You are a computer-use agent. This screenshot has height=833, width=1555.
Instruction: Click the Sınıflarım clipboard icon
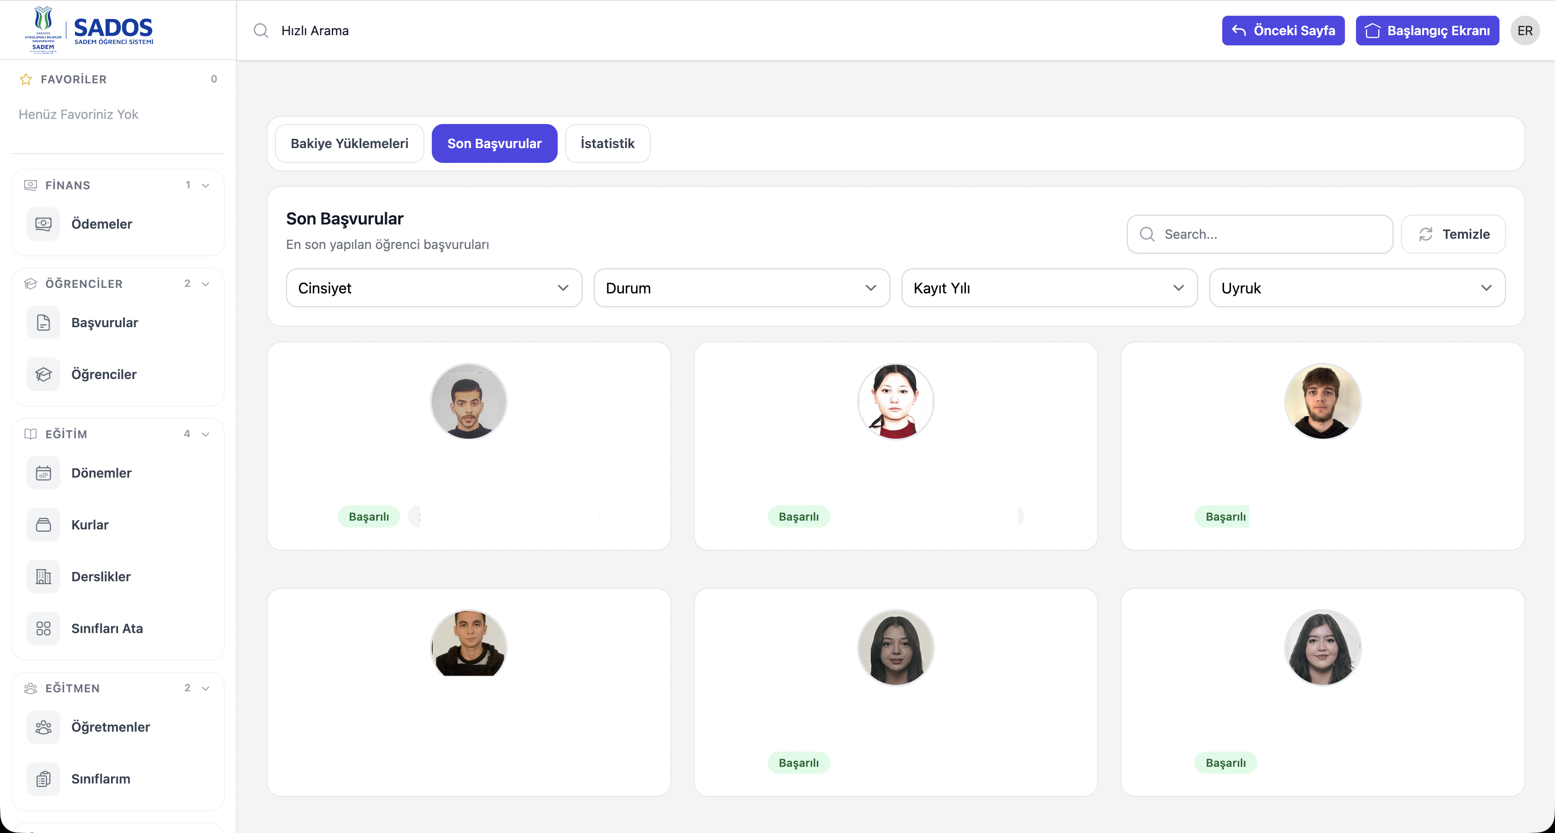[x=44, y=779]
